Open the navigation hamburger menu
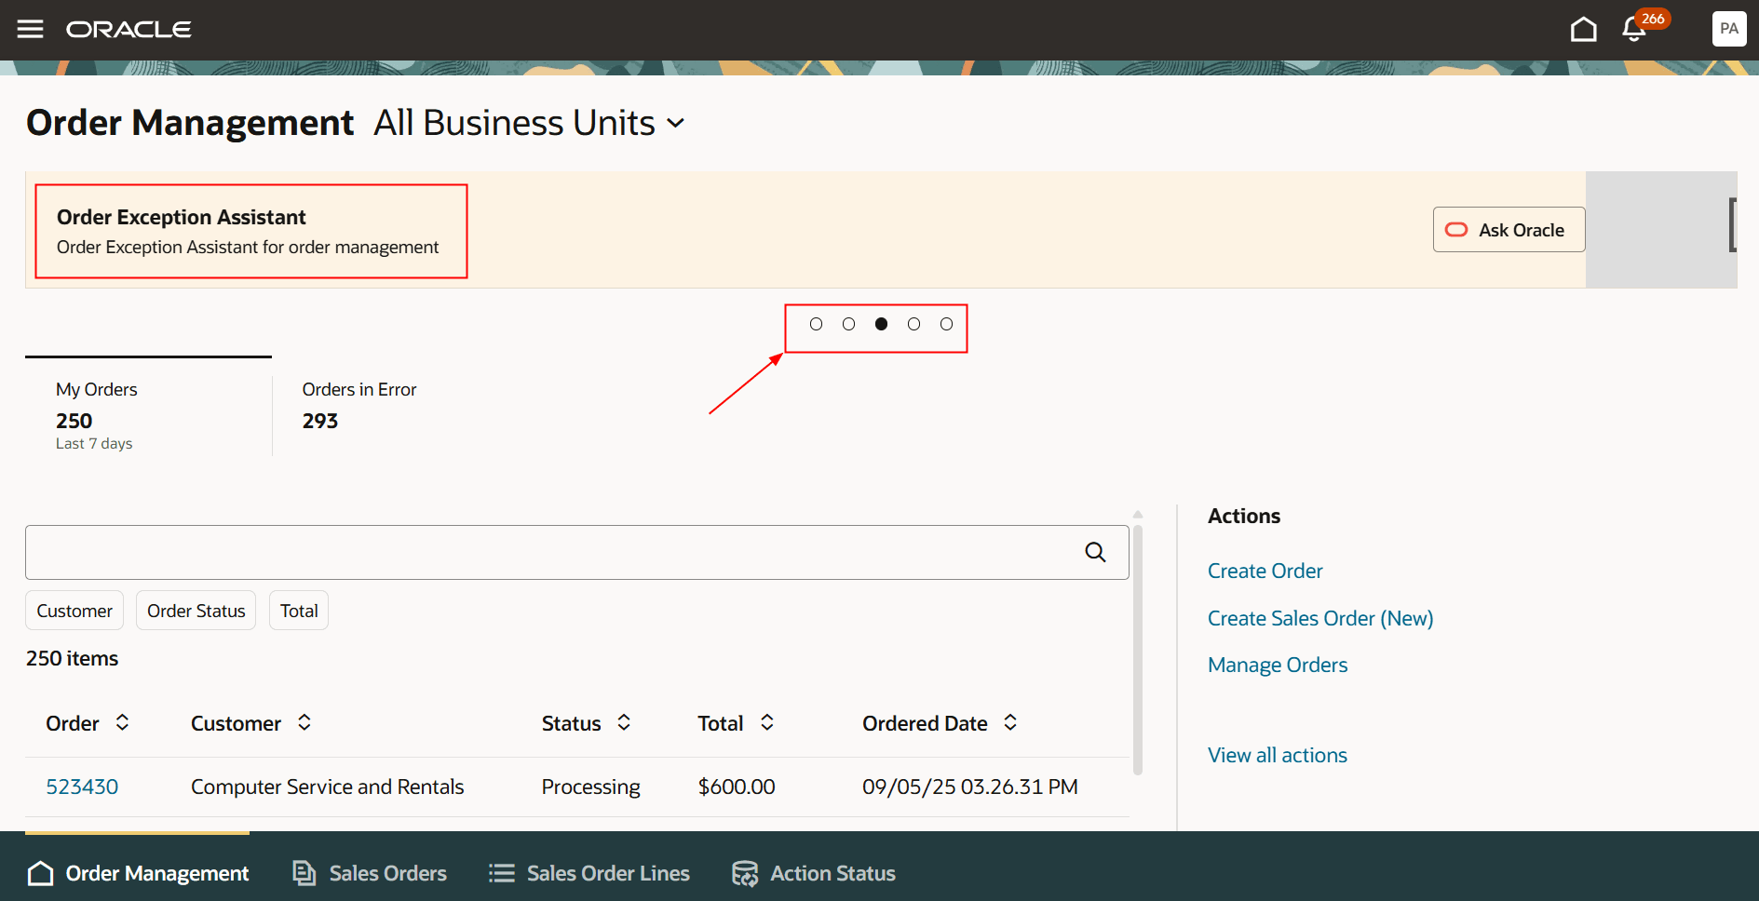The image size is (1759, 901). point(29,29)
